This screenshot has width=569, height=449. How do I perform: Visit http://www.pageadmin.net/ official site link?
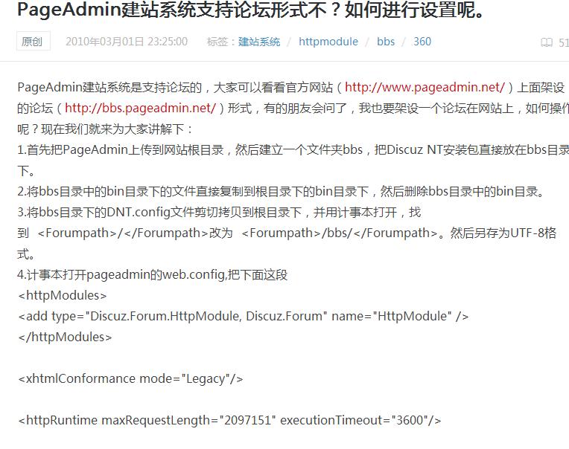(425, 87)
